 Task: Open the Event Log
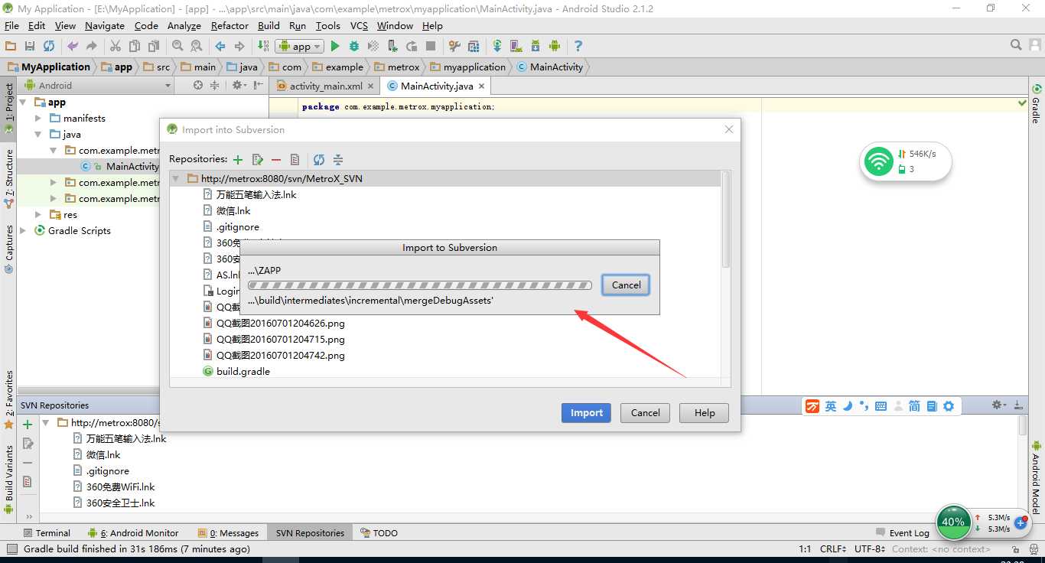pyautogui.click(x=903, y=533)
